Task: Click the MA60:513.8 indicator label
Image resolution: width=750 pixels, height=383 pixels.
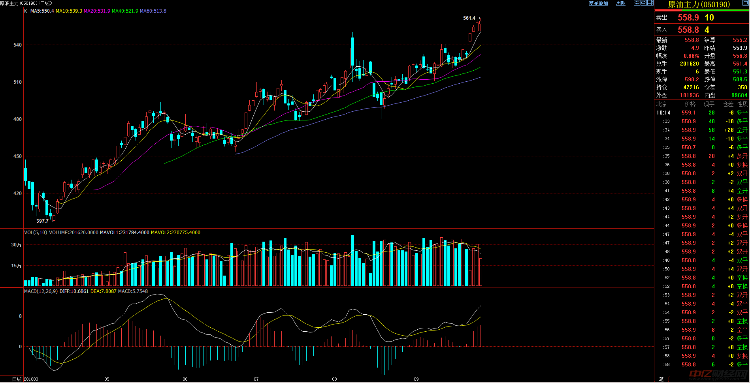Action: coord(153,11)
